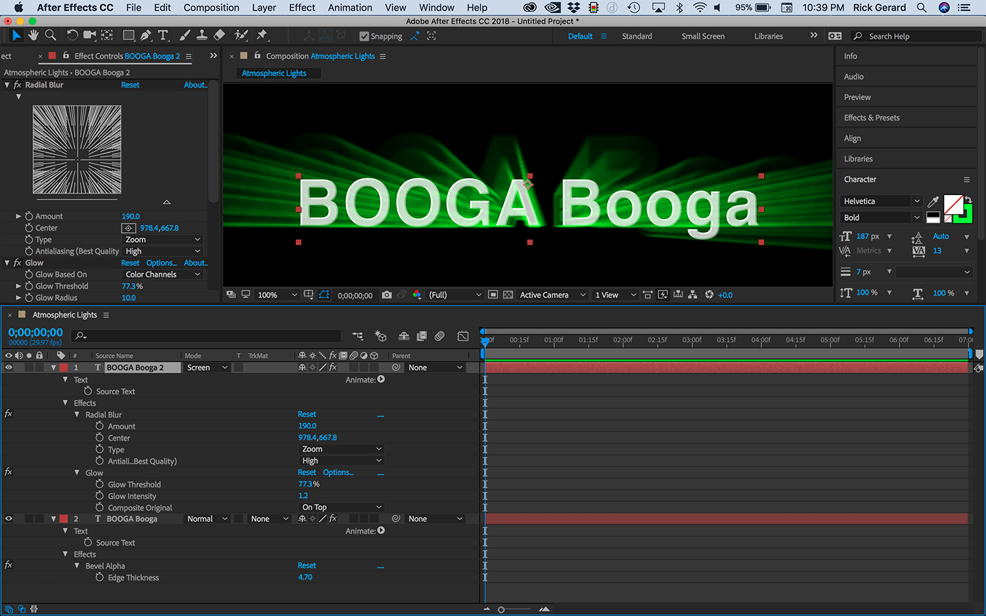Open the Animation menu
Viewport: 986px width, 616px height.
[x=350, y=8]
